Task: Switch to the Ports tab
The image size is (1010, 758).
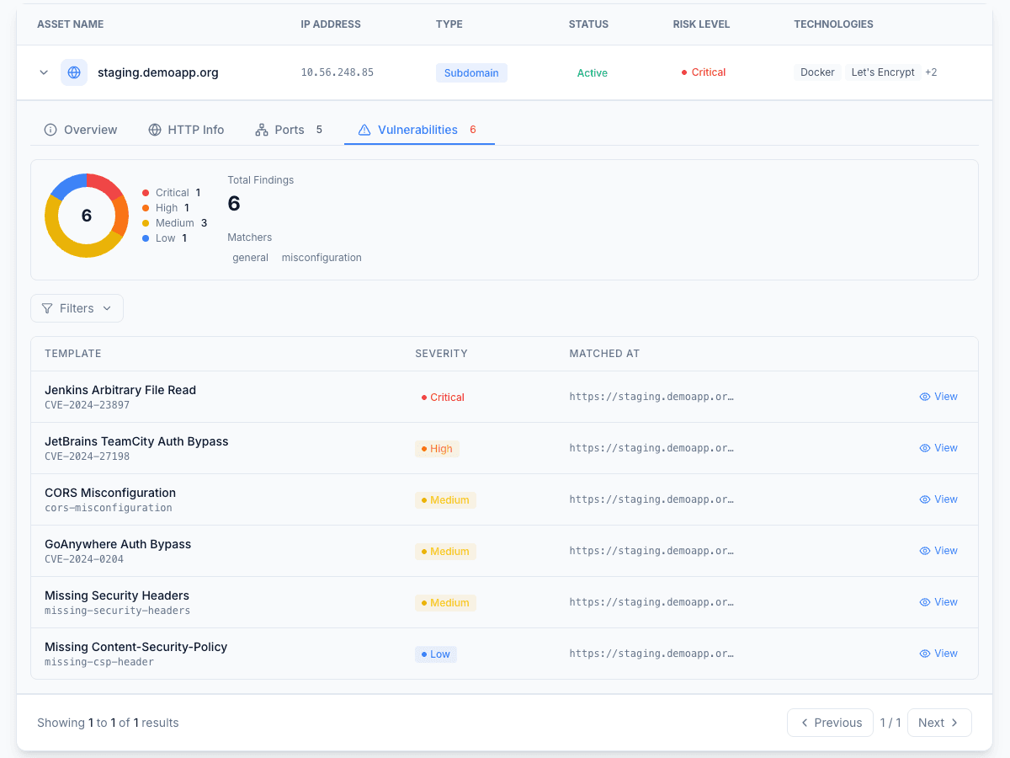Action: click(289, 130)
